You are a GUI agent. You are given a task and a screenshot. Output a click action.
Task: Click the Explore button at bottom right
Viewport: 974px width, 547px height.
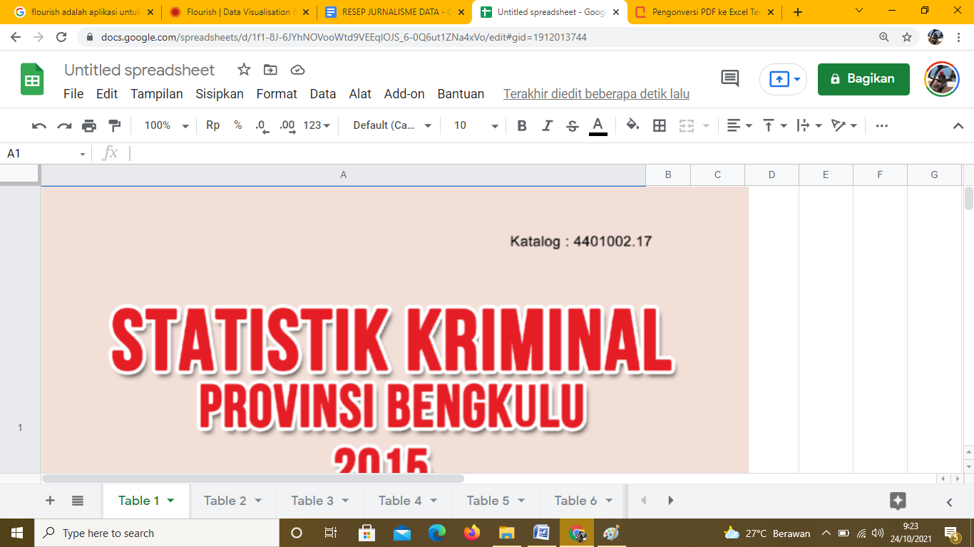(898, 501)
